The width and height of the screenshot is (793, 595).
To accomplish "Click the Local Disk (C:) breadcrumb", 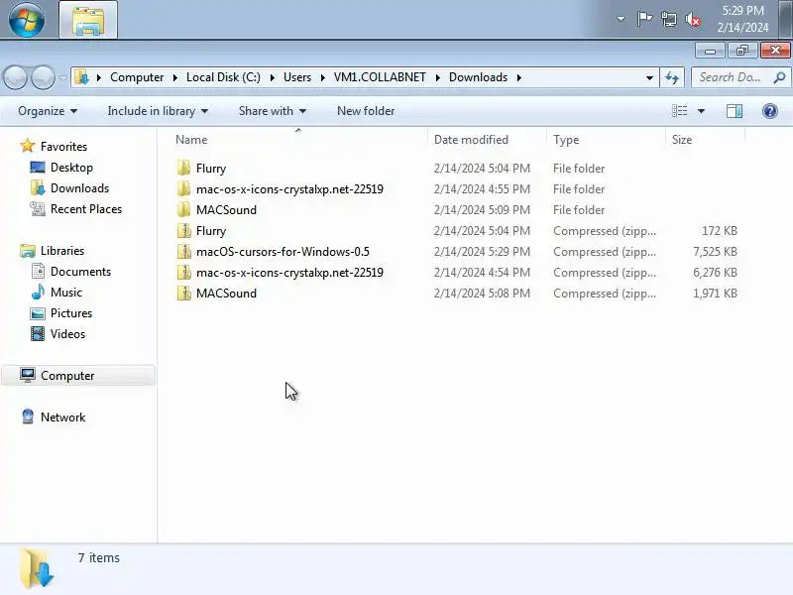I will [x=223, y=77].
